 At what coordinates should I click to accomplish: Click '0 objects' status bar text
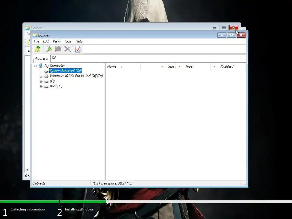pos(39,183)
